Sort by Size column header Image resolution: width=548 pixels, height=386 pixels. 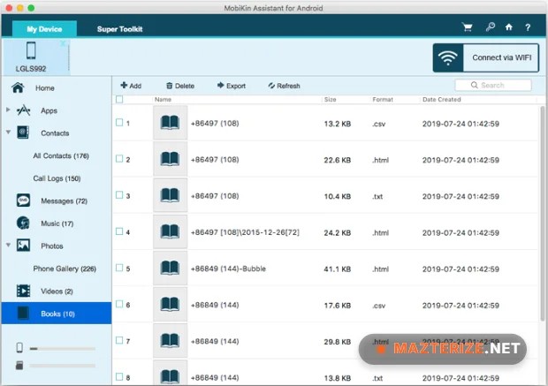(330, 100)
